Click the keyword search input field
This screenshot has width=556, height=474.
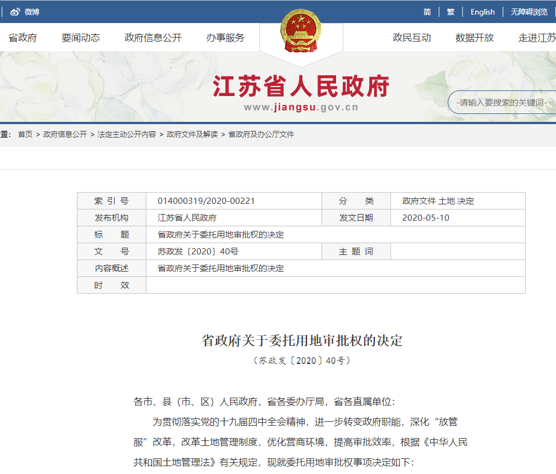[x=503, y=103]
